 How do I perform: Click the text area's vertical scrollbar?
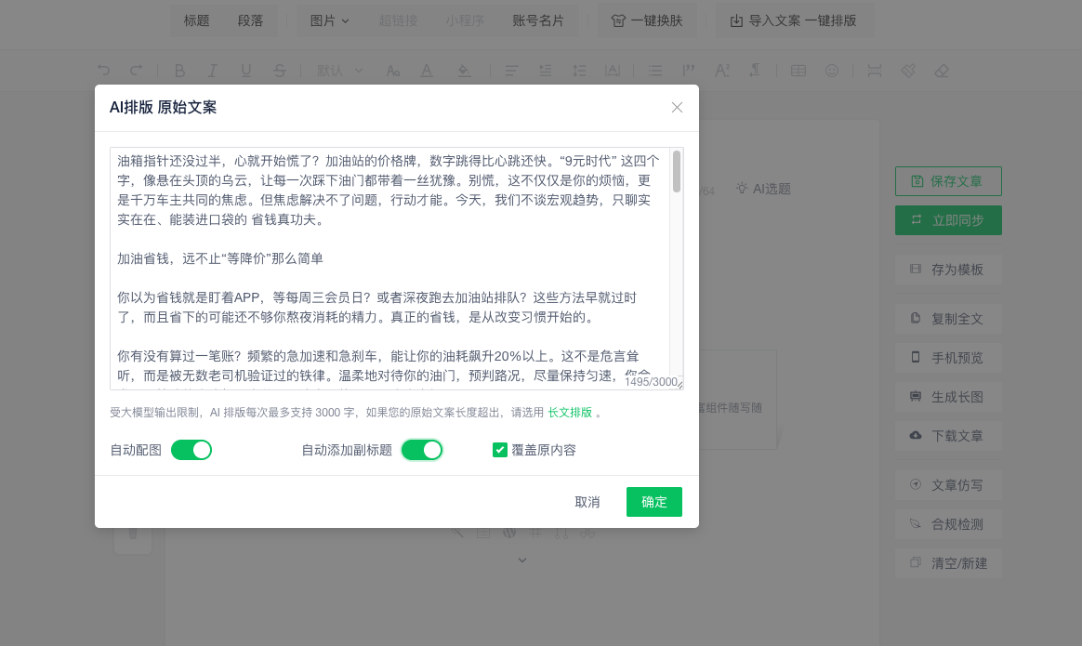point(677,172)
